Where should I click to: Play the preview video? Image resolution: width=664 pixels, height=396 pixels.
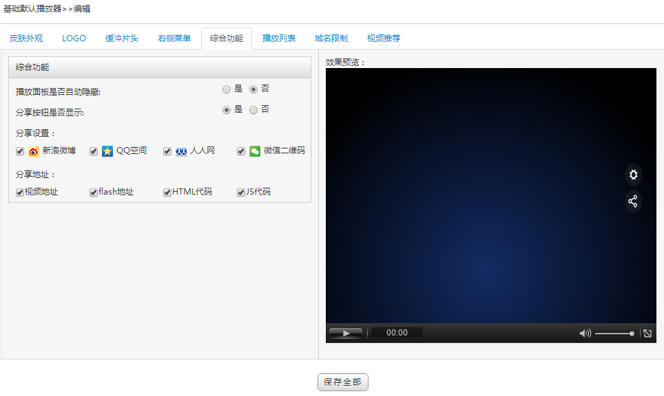pyautogui.click(x=346, y=333)
